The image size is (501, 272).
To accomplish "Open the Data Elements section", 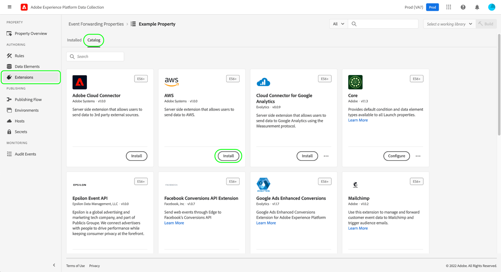I will click(x=26, y=66).
